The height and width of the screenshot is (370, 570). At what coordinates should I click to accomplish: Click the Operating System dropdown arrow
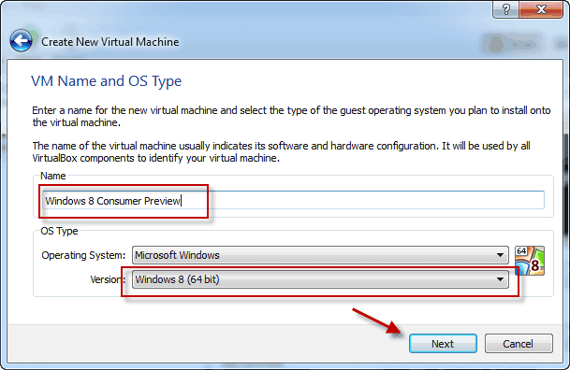[x=500, y=255]
